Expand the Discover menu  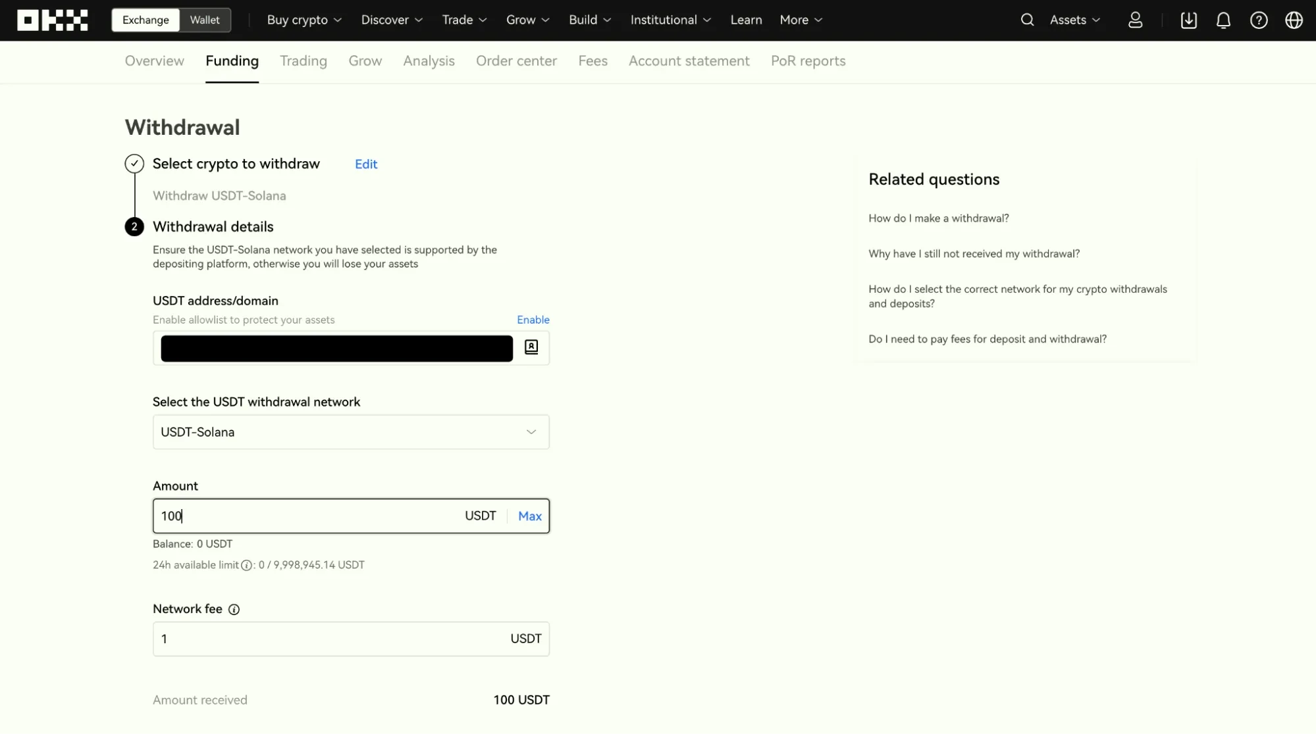coord(392,20)
